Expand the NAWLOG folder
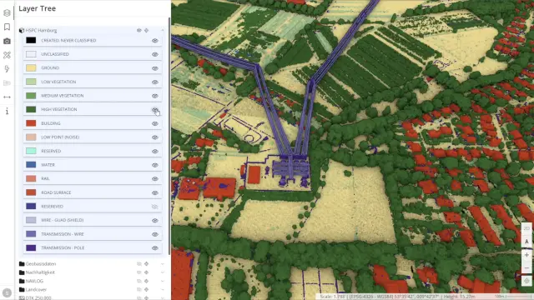The width and height of the screenshot is (534, 300). [x=163, y=281]
